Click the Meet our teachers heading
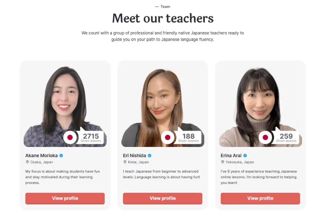 point(163,18)
